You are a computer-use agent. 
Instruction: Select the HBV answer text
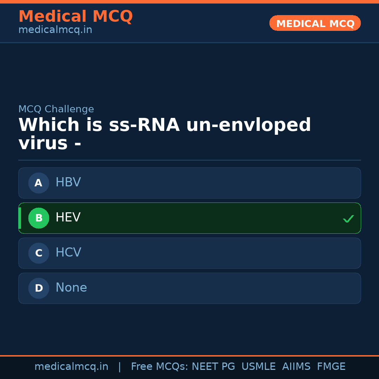tap(68, 182)
